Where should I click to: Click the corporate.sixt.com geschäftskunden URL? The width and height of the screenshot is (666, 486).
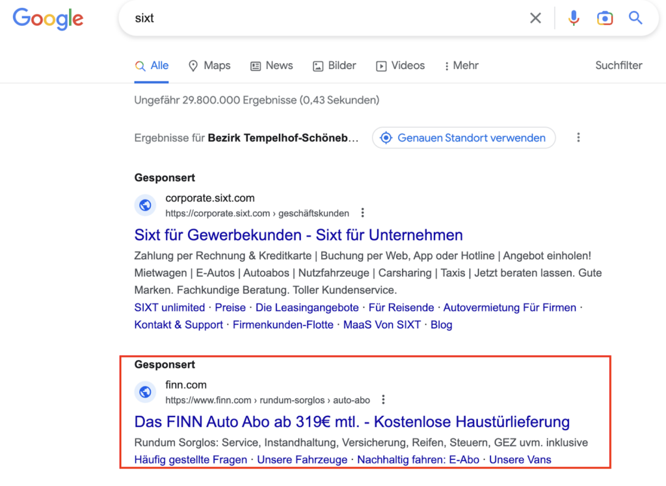tap(258, 213)
